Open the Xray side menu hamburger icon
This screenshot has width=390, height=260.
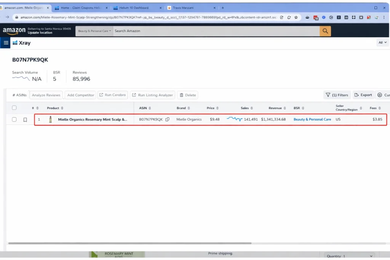click(x=5, y=43)
